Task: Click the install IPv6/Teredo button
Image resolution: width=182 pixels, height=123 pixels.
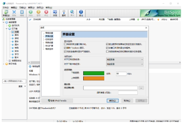Action: click(x=57, y=101)
